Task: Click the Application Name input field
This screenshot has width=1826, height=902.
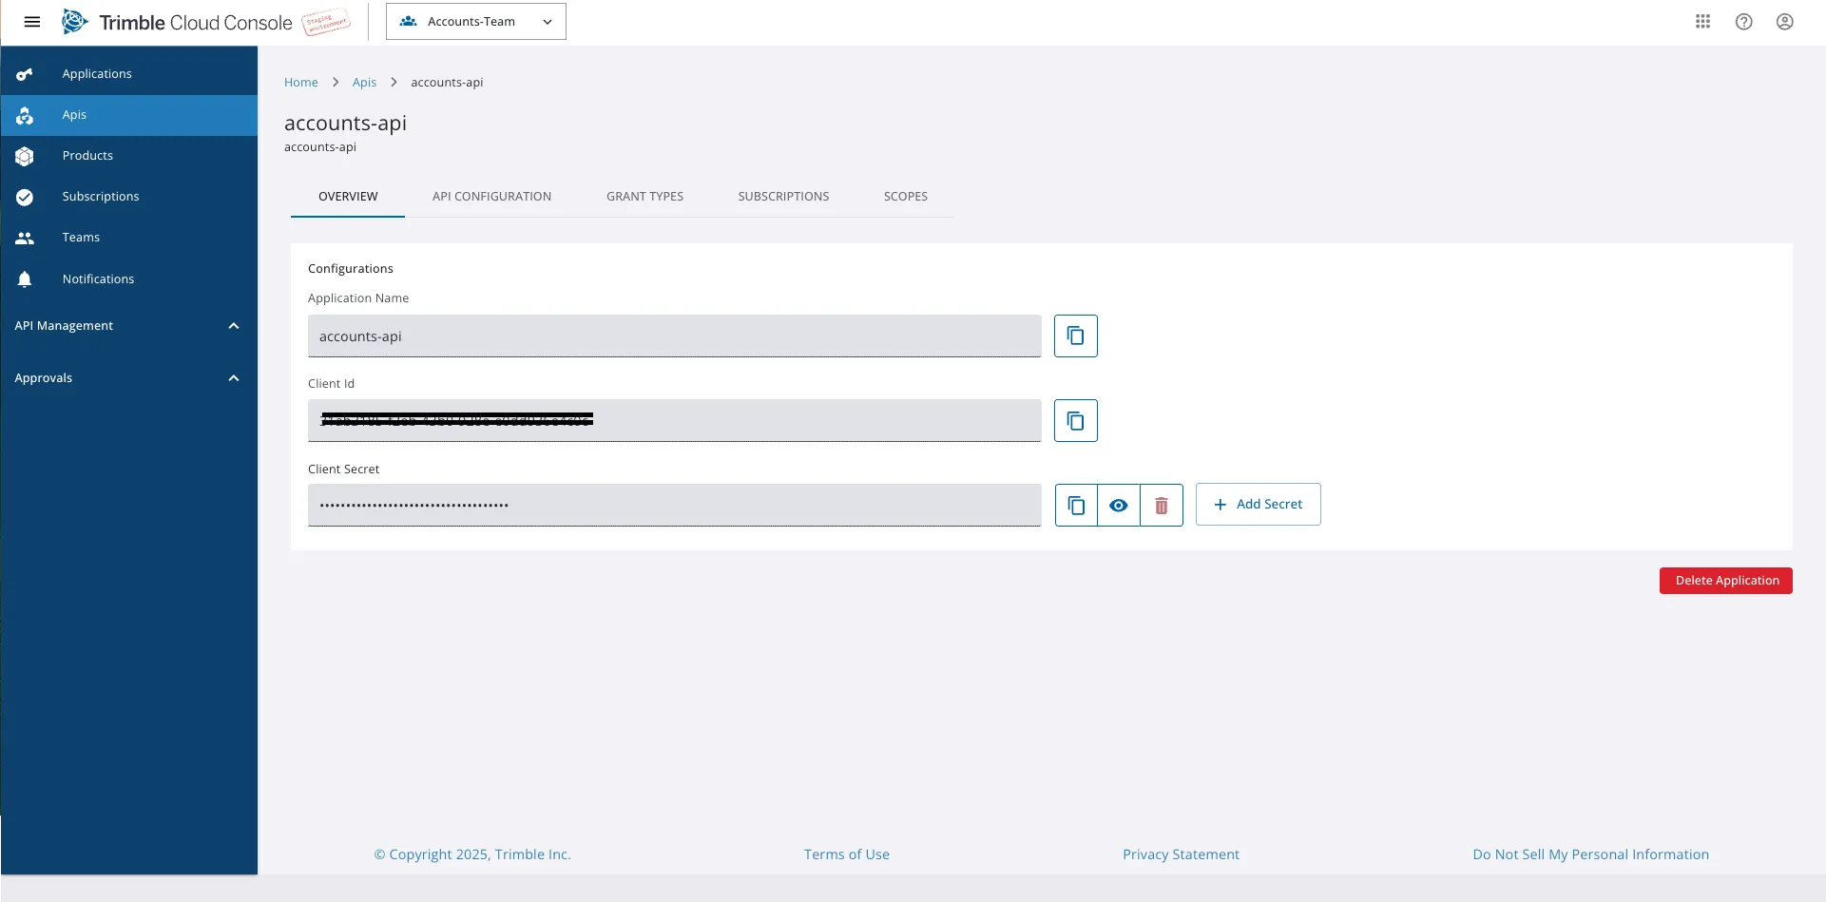Action: [x=675, y=336]
